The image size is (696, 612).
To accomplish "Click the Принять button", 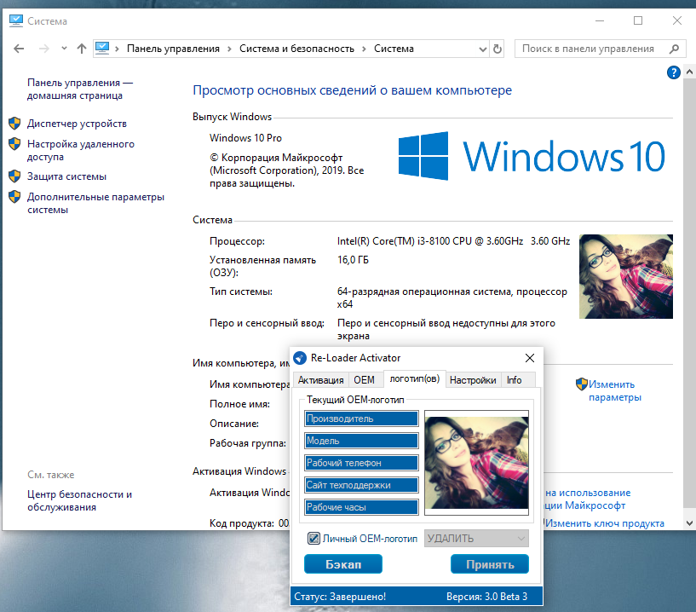I will (x=490, y=564).
